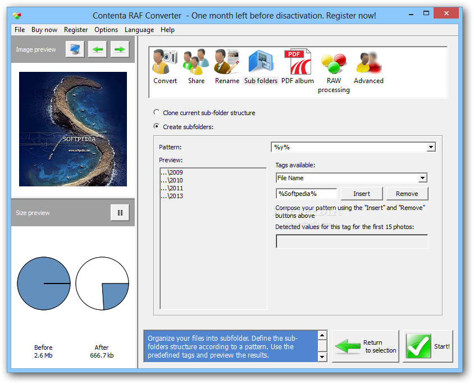This screenshot has height=384, width=474.
Task: Open the File menu
Action: (x=20, y=30)
